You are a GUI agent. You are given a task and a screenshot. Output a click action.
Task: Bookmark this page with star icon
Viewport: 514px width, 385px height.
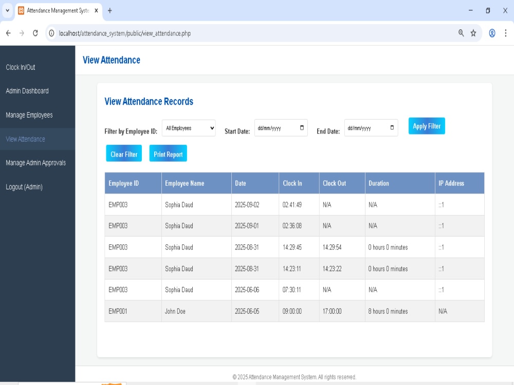[473, 33]
